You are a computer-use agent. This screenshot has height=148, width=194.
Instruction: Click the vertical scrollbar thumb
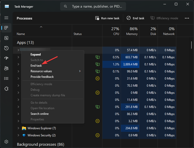191,45
